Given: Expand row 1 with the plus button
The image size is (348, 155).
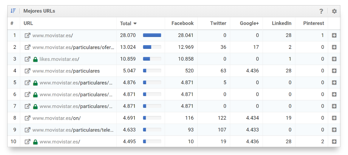Looking at the screenshot, I should point(334,35).
